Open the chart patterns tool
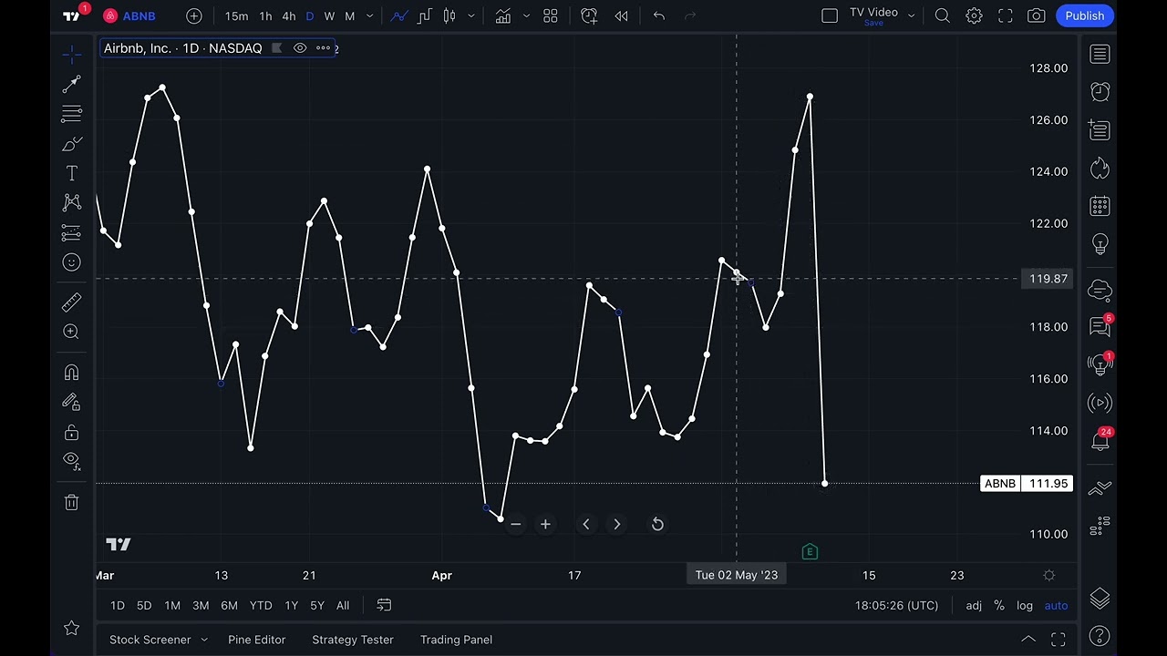1167x656 pixels. pos(72,202)
